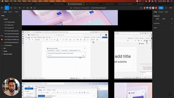Expand the Move tool options arrow

coord(8,8)
